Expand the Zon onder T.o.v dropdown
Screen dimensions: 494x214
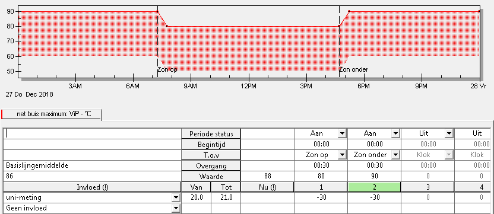click(x=395, y=155)
